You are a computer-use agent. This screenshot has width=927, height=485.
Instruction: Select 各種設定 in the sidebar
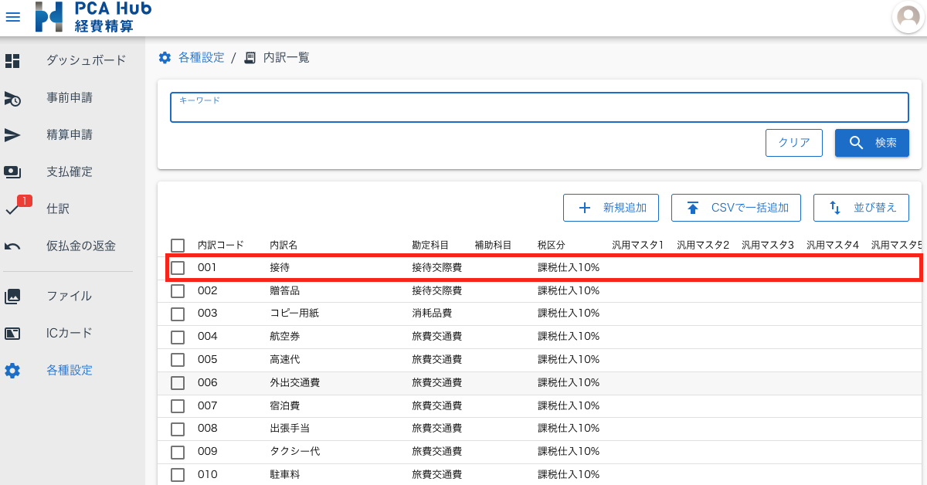69,370
